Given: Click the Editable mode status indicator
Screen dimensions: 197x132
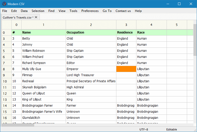Looking at the screenshot, I should coord(172,129).
